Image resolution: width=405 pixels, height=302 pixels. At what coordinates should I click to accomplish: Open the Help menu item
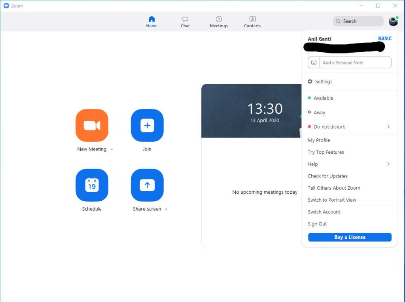click(x=350, y=164)
